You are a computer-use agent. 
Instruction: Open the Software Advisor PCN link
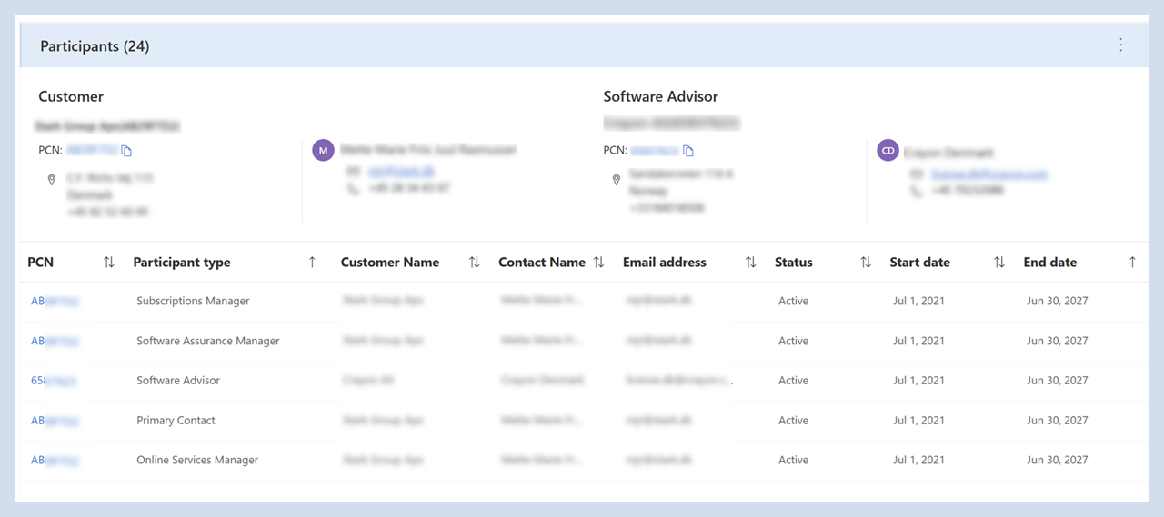(655, 151)
